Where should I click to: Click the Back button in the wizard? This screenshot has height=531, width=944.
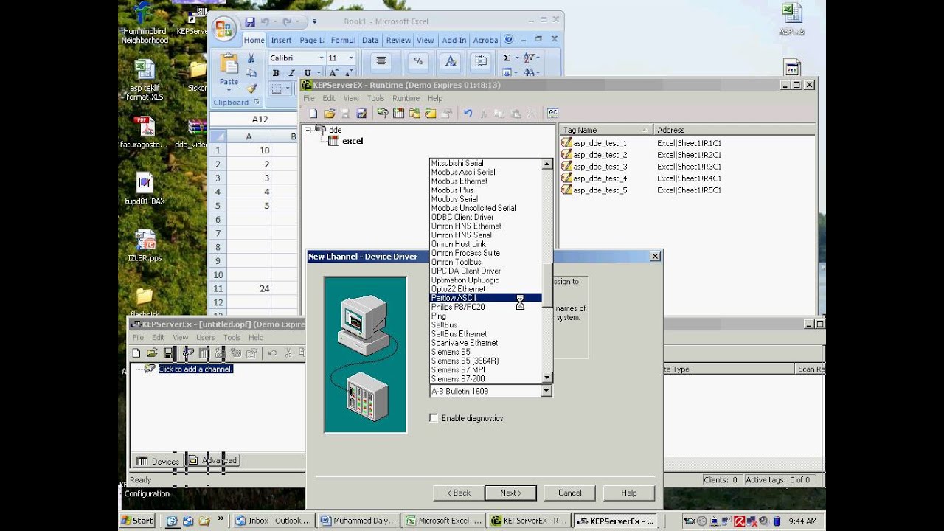click(459, 493)
